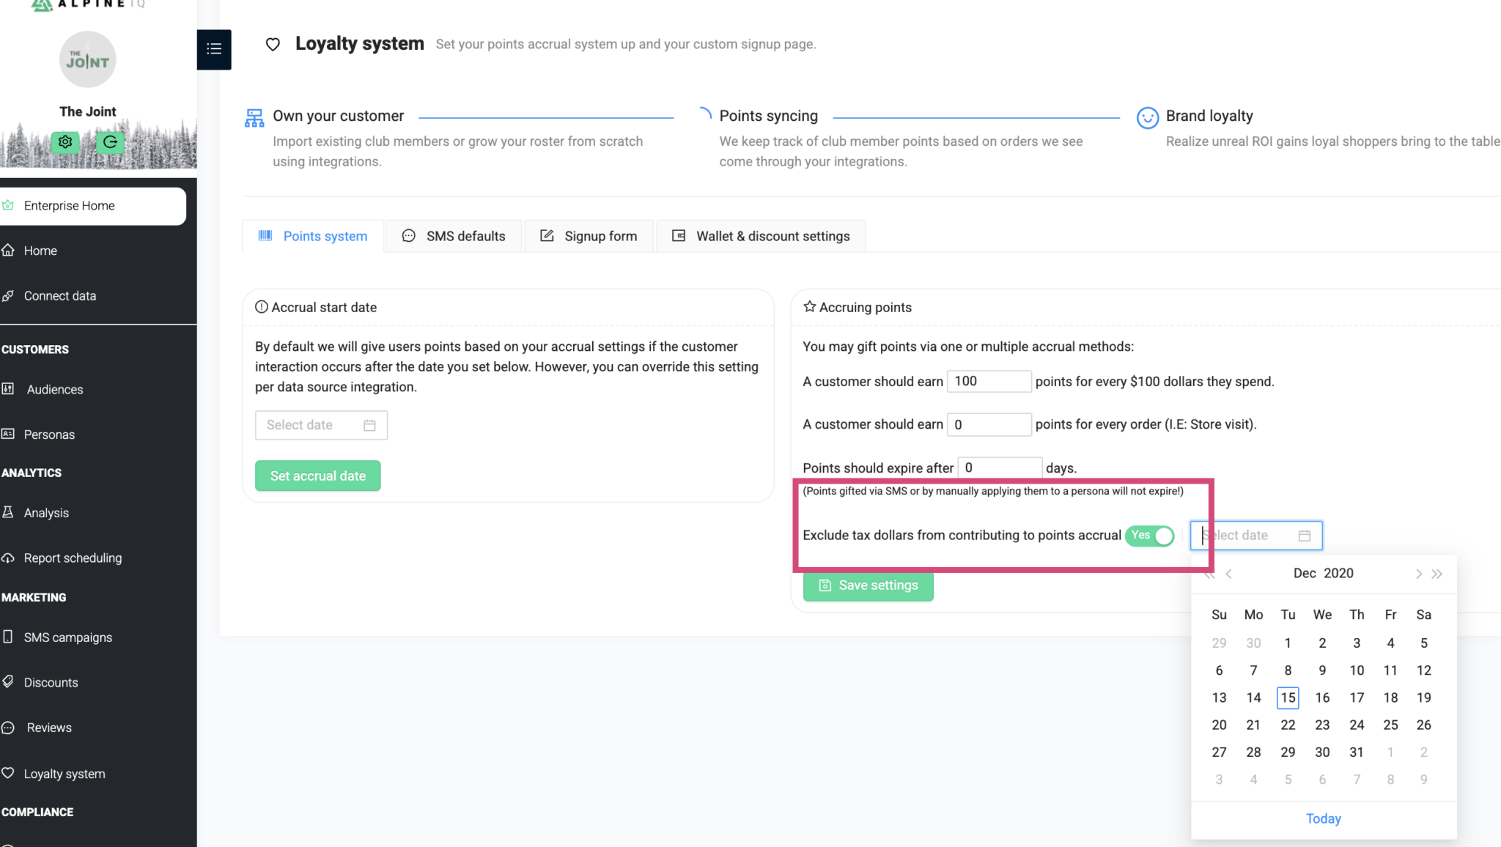
Task: Switch to SMS defaults tab
Action: coord(454,236)
